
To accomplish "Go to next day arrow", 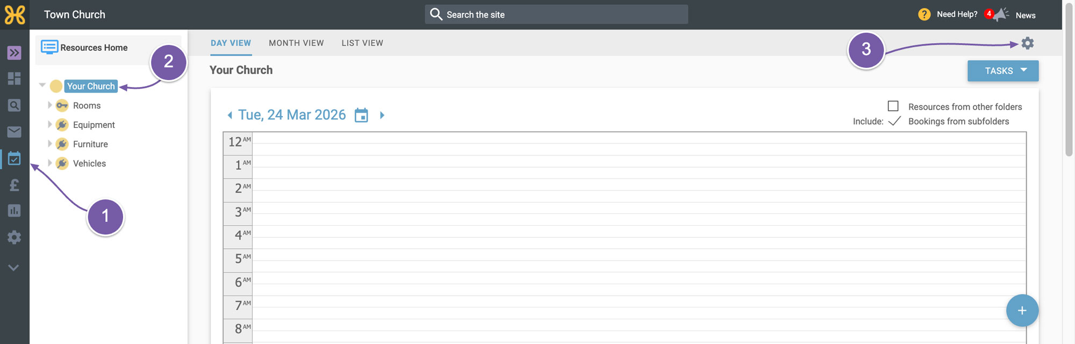I will coord(382,115).
